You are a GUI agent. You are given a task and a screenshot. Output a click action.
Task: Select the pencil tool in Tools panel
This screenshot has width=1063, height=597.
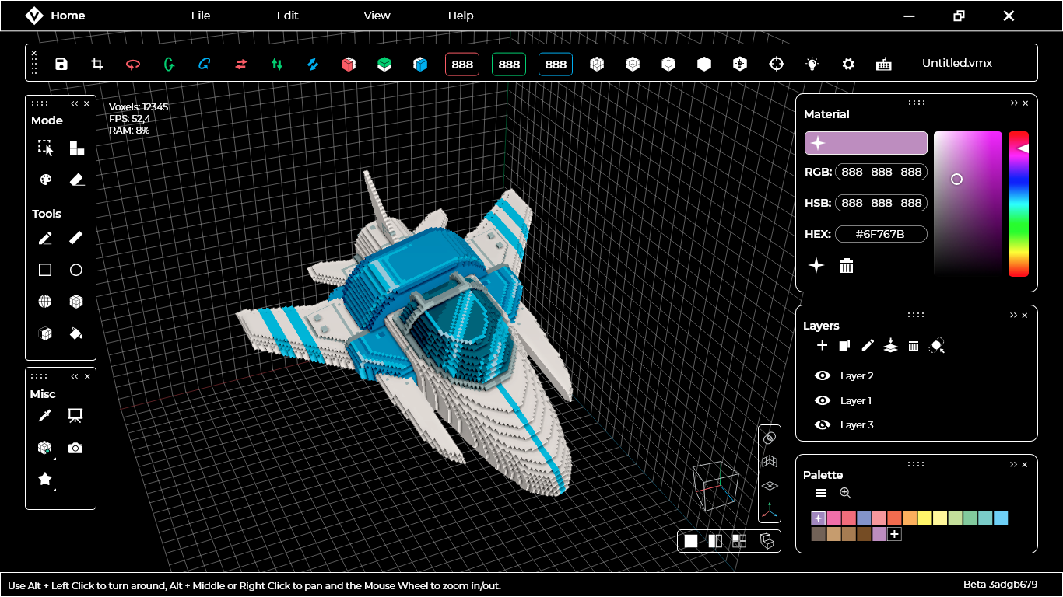(x=44, y=238)
